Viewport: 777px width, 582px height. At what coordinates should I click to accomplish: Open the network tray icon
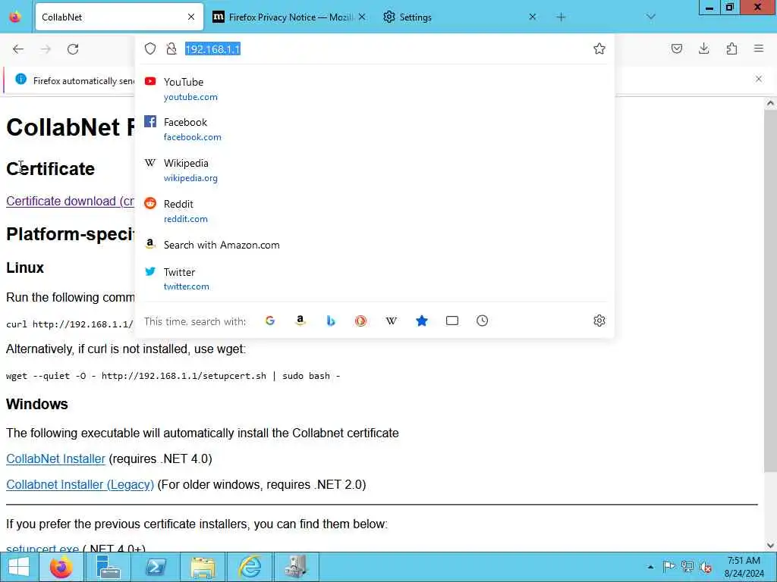[x=687, y=567]
